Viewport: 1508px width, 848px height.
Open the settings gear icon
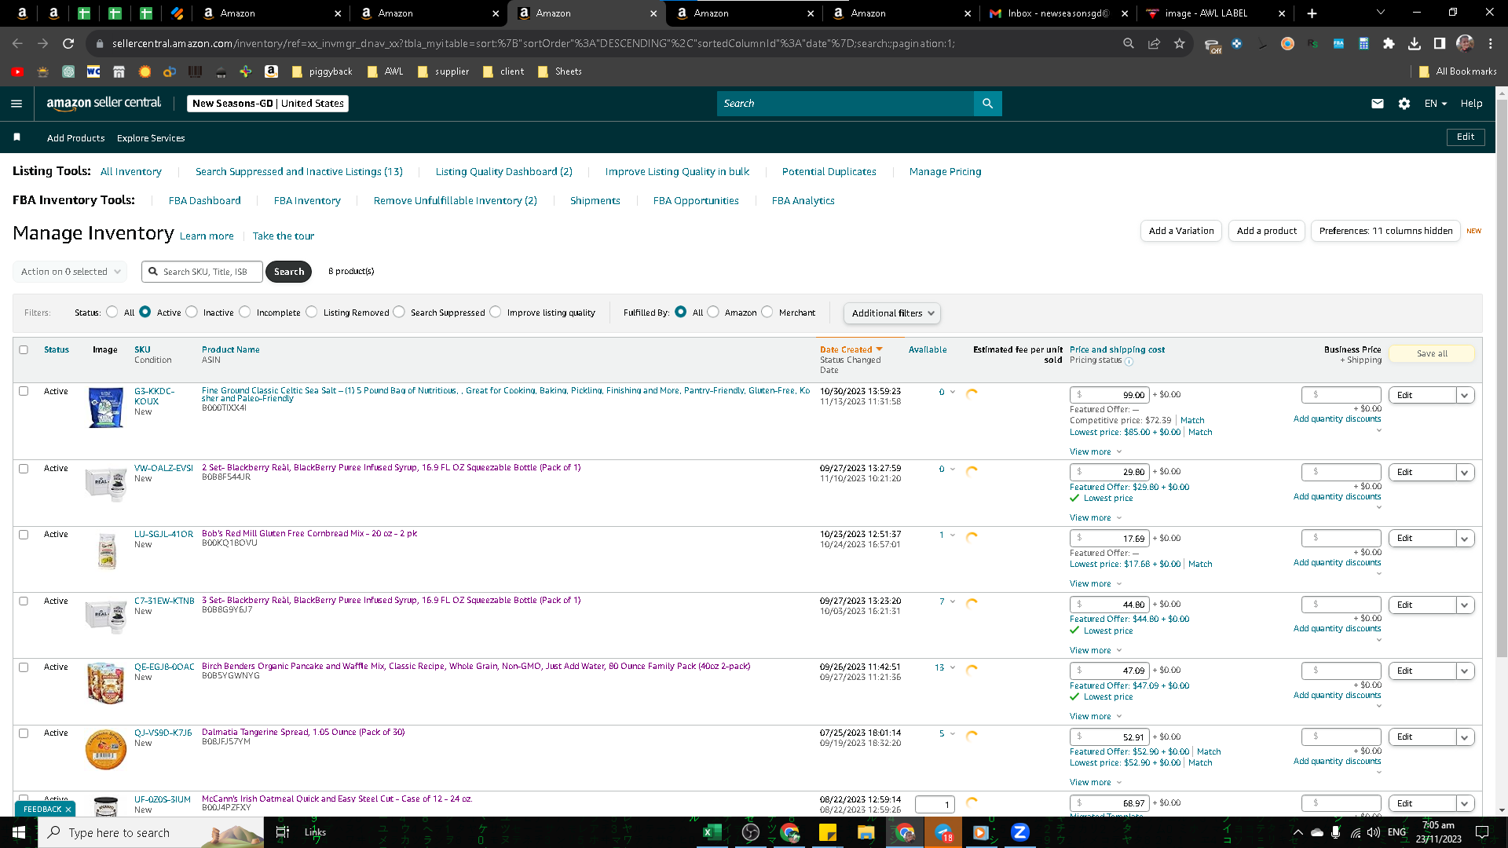[1404, 104]
